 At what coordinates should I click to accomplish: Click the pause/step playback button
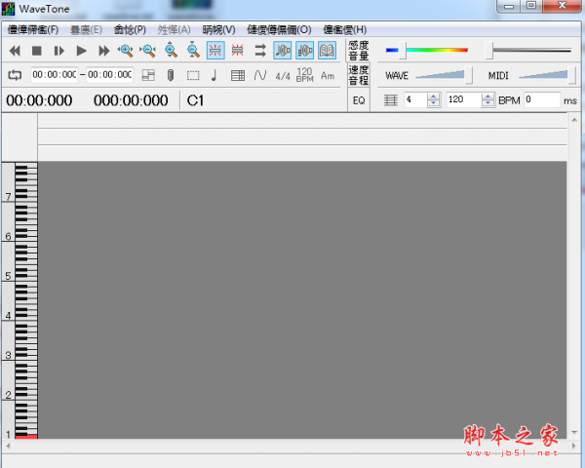point(58,51)
